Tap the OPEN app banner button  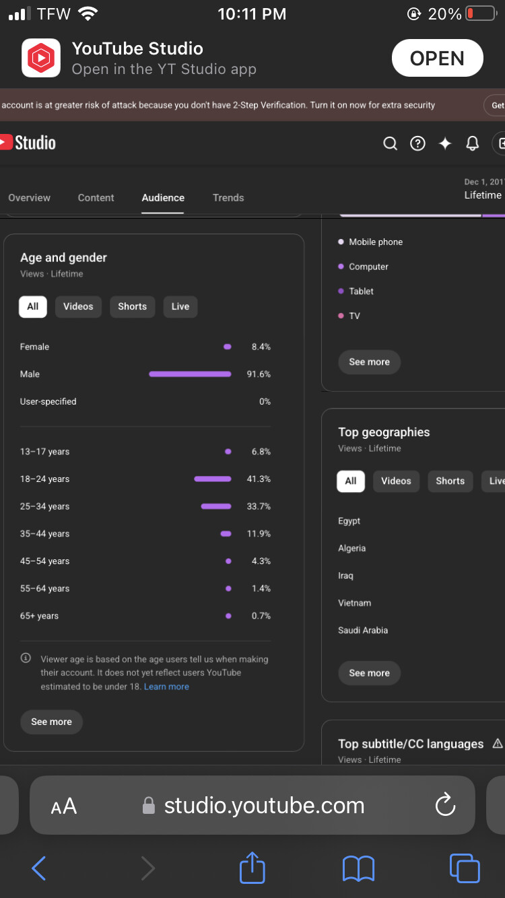(438, 59)
